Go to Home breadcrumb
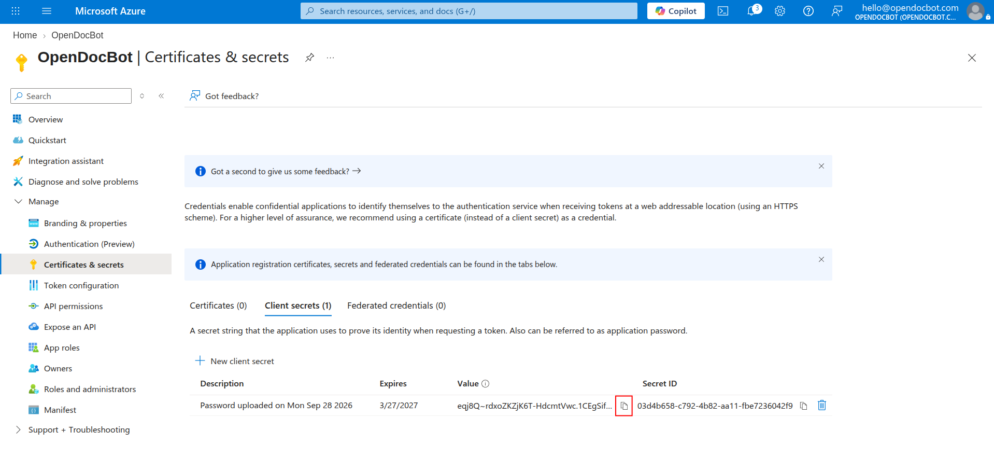The image size is (994, 459). pos(25,35)
